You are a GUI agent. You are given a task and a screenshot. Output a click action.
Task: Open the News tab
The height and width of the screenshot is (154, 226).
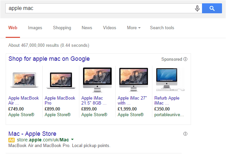(x=87, y=28)
